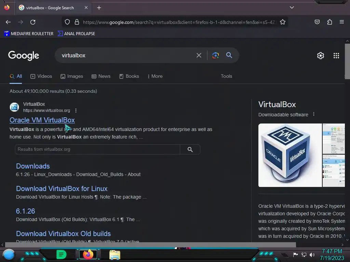Click the Results from virtualbox.org search box
350x262 pixels.
97,149
